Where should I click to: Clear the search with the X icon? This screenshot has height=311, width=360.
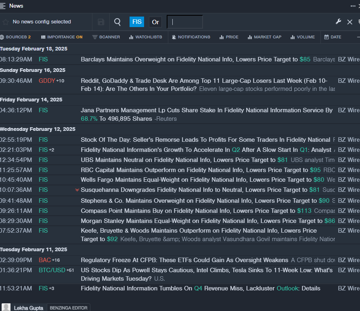coord(350,22)
